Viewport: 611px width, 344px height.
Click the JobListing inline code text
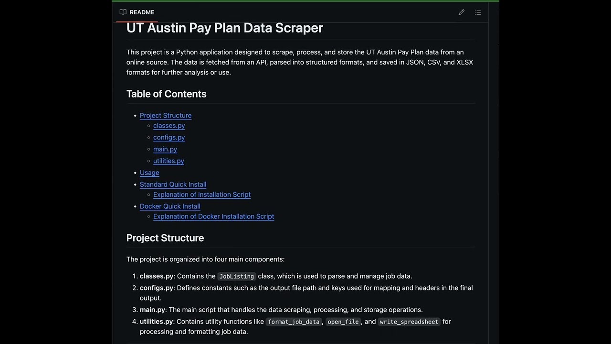tap(237, 276)
